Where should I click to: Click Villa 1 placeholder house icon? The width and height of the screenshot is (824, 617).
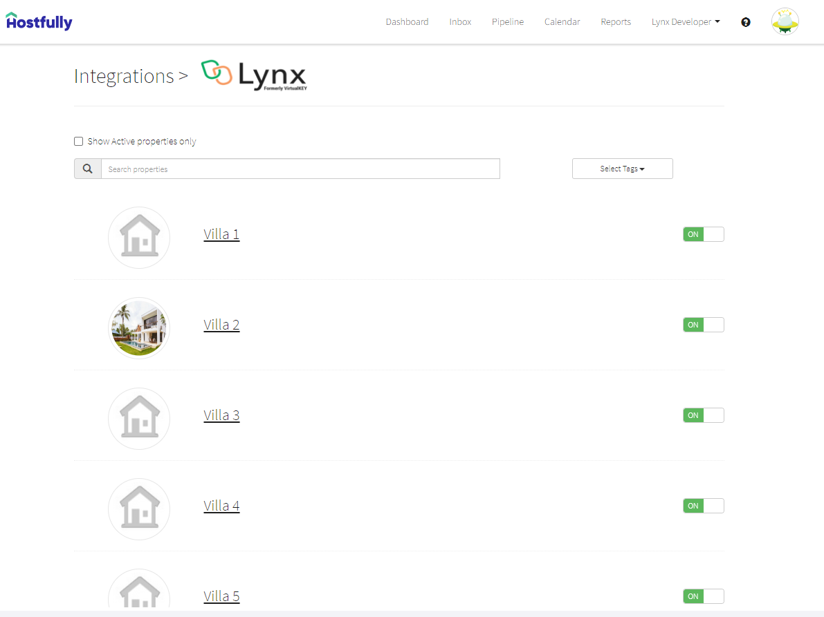(139, 237)
